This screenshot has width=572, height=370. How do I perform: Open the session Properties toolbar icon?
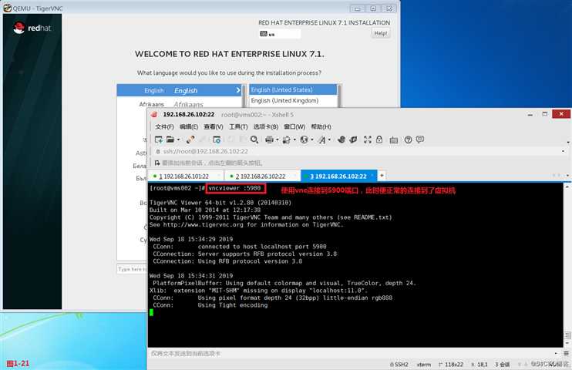217,140
